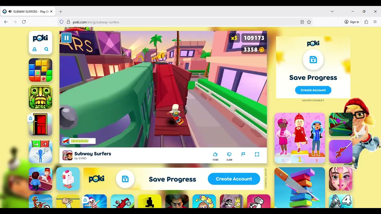Report the game using the flag icon
381x214 pixels.
[243, 154]
